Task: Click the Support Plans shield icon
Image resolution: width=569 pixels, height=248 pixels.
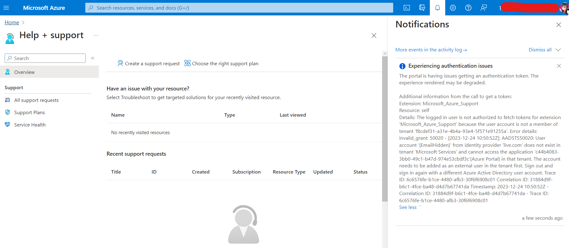Action: click(8, 112)
